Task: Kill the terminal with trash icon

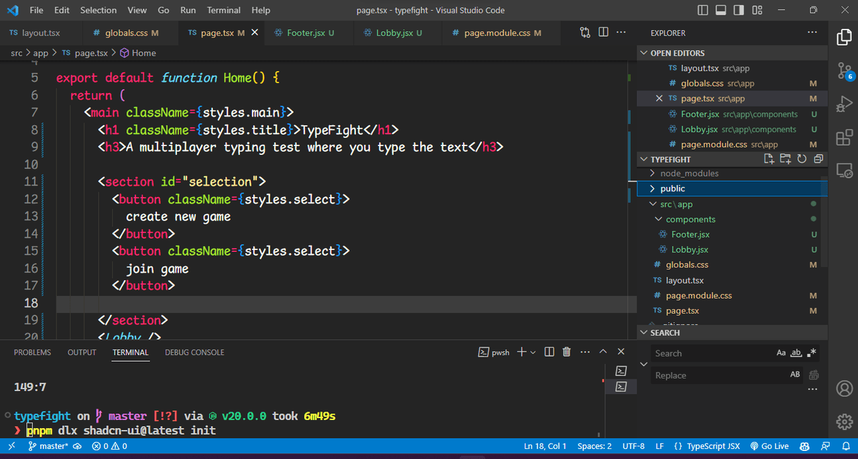Action: pos(566,352)
